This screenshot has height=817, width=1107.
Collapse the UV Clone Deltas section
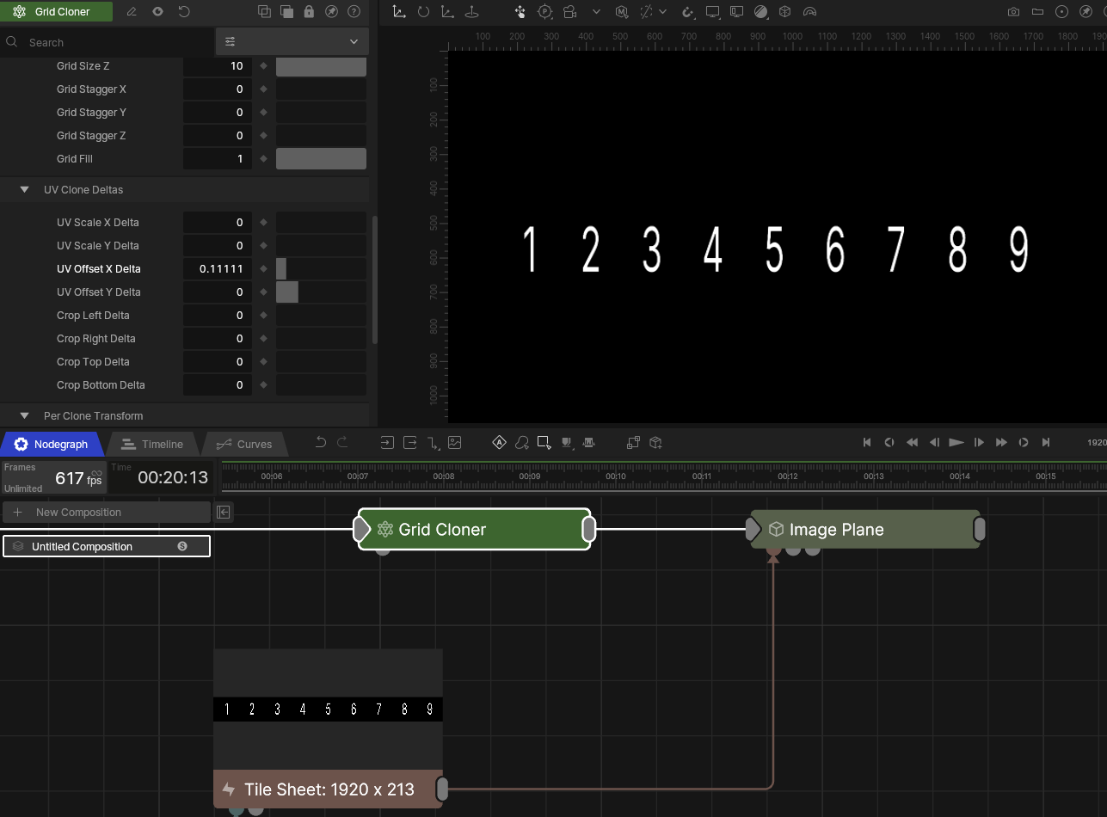click(24, 190)
